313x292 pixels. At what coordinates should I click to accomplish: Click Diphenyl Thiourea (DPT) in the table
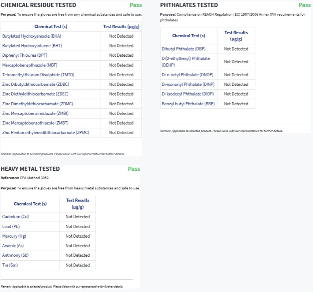click(x=25, y=55)
